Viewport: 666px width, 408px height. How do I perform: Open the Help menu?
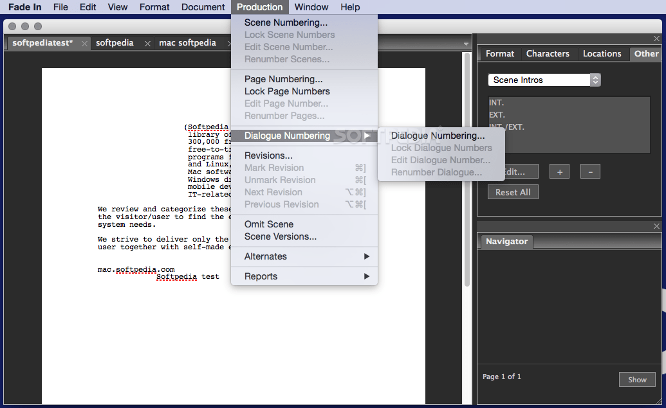[350, 7]
